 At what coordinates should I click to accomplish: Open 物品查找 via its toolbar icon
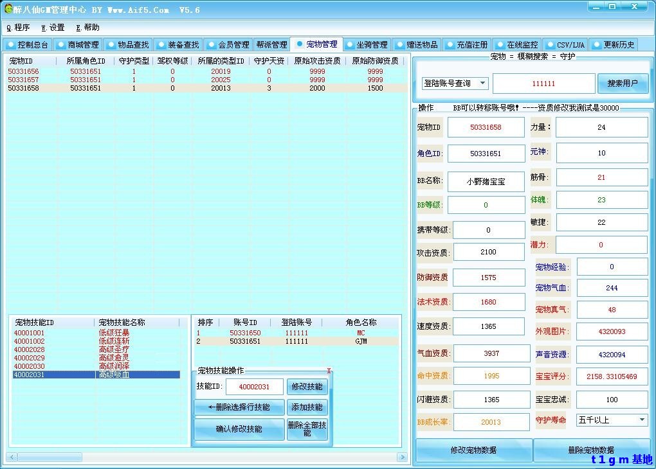pos(127,44)
